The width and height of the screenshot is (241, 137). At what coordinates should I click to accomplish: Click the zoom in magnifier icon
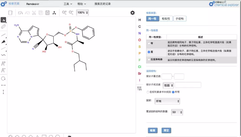point(64,12)
